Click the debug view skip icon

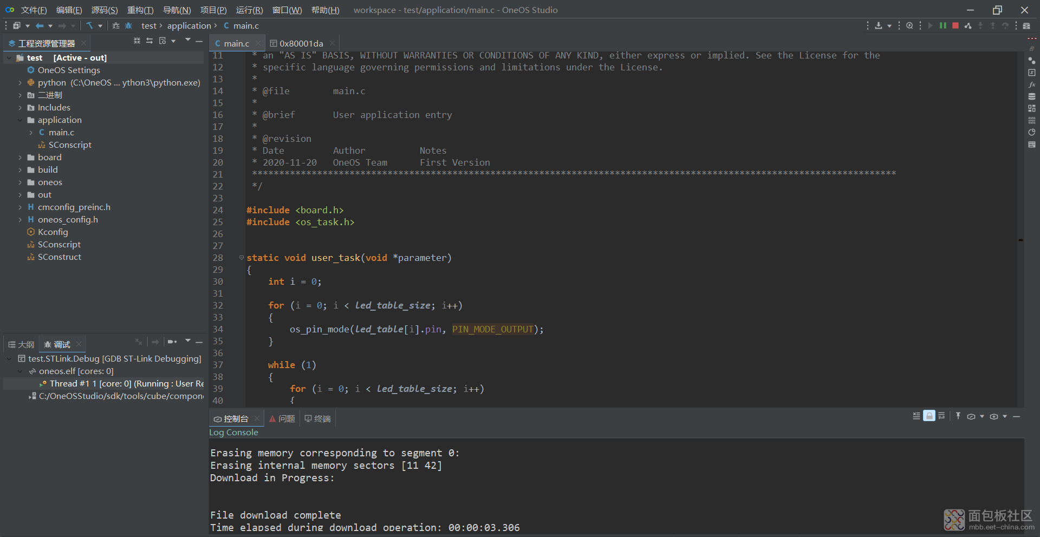172,342
